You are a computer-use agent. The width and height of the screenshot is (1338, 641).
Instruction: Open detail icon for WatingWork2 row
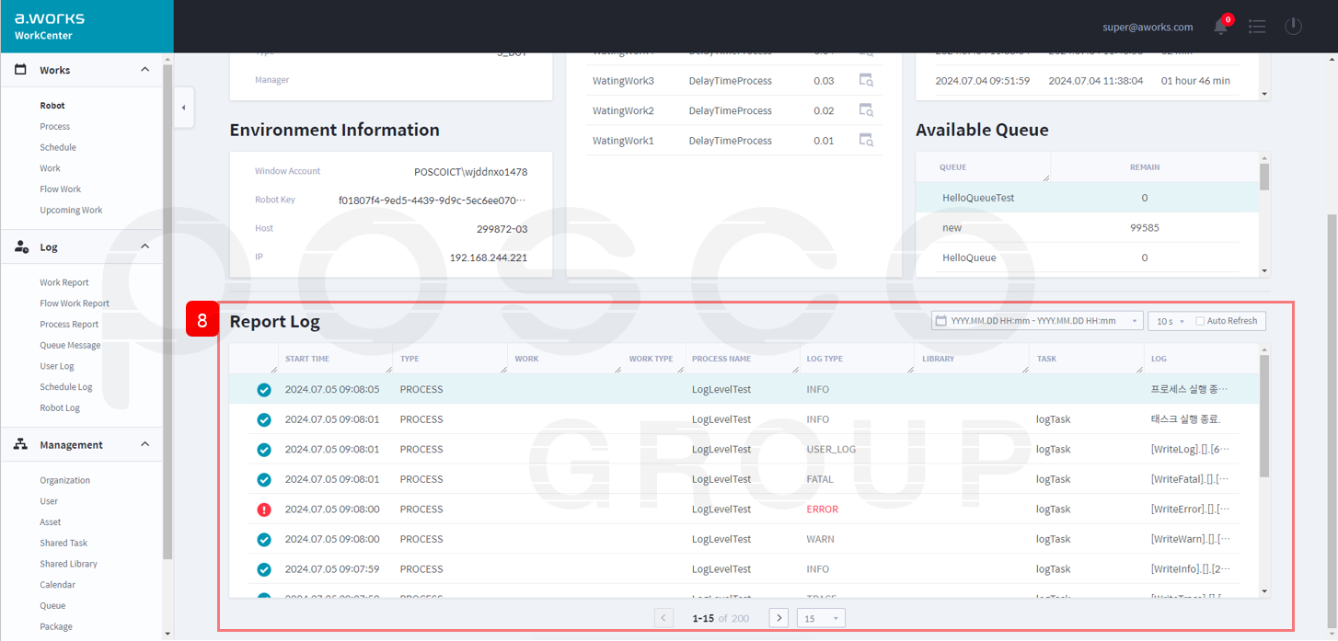tap(866, 110)
